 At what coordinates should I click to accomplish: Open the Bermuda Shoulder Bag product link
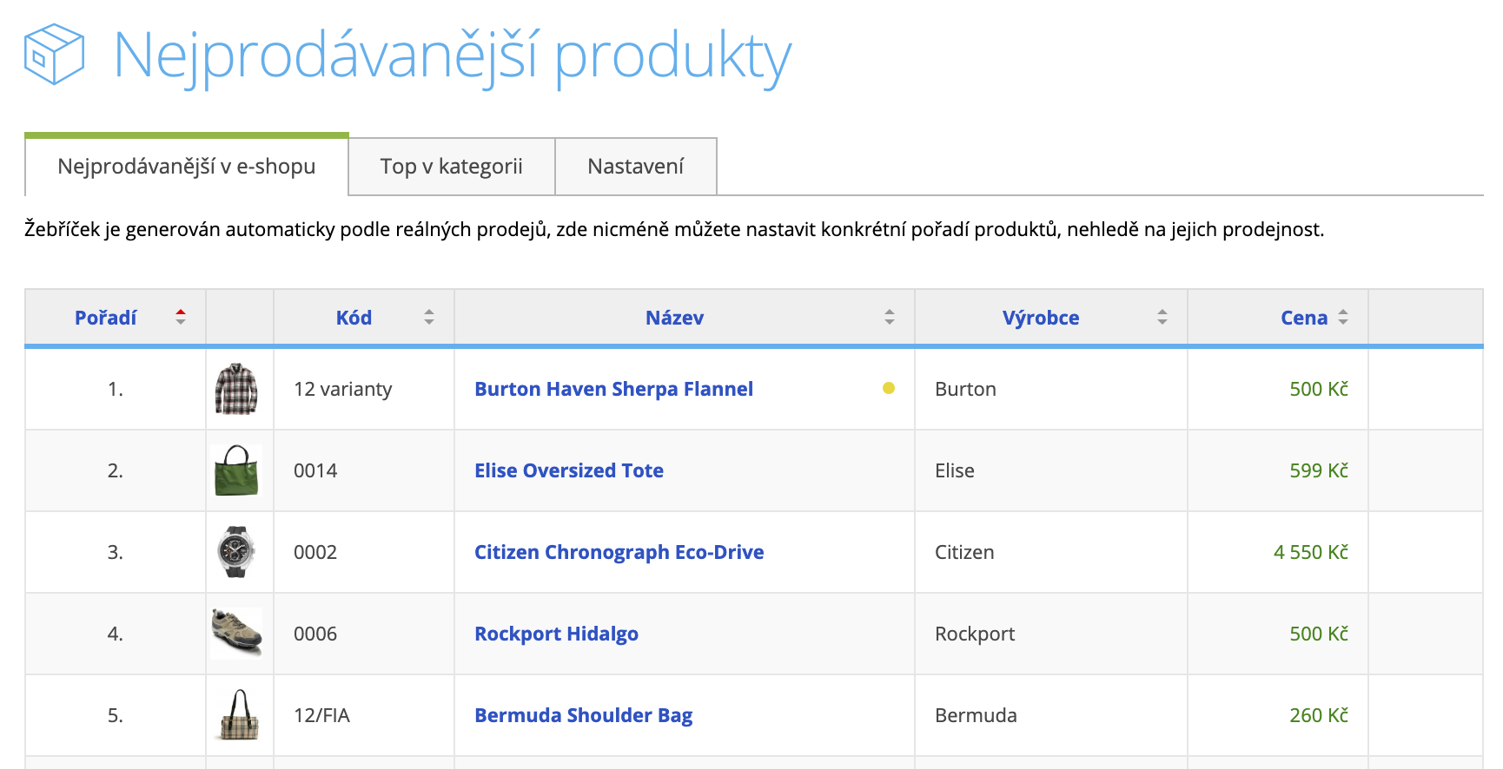coord(583,715)
